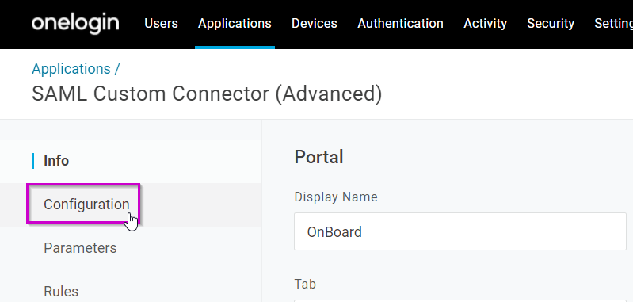Open the Users menu

[x=161, y=24]
